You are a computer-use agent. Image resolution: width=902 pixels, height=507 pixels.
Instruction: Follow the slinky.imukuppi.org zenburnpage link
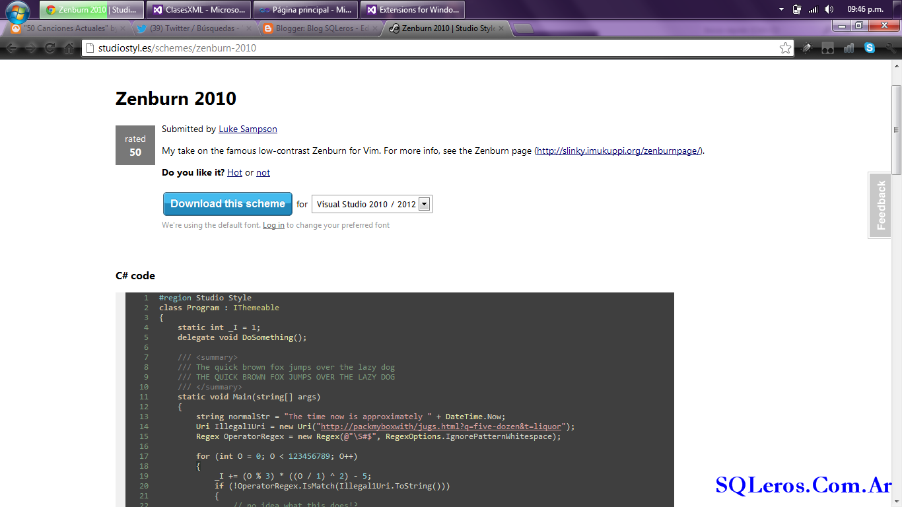(618, 151)
